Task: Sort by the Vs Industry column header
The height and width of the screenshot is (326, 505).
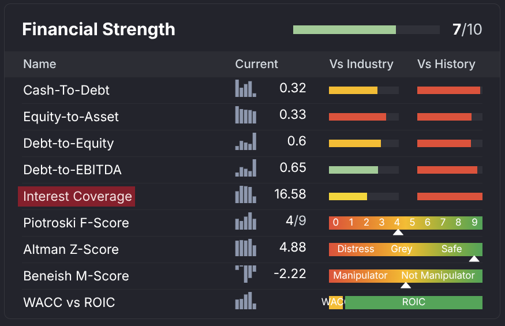Action: 361,64
